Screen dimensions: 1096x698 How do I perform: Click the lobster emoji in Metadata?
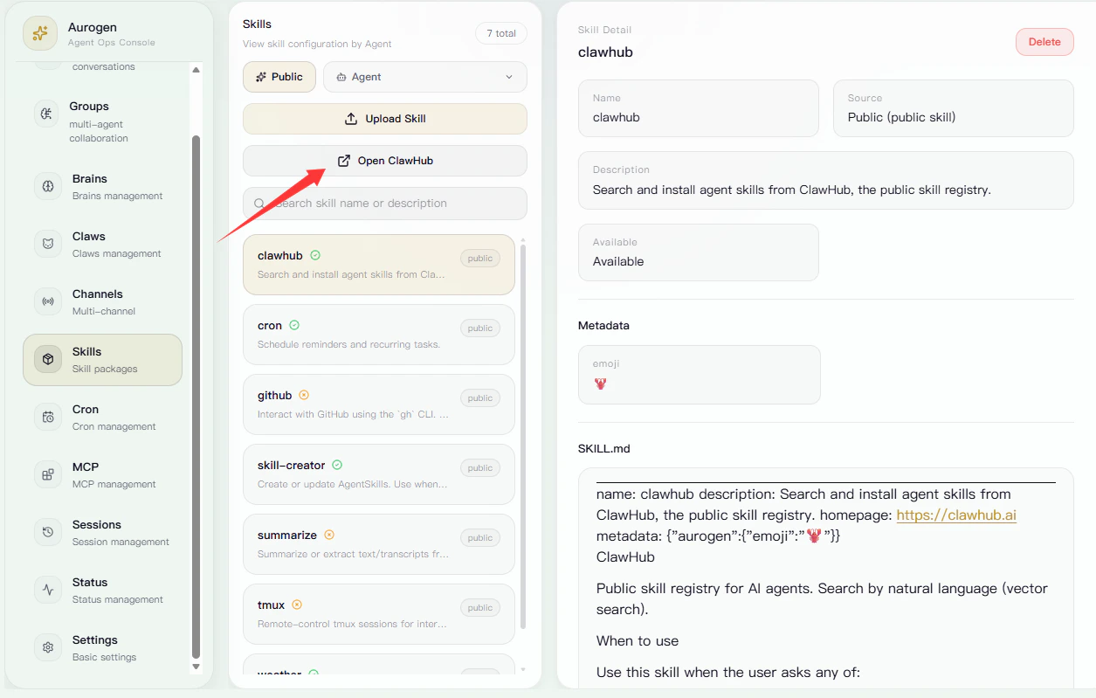pyautogui.click(x=600, y=384)
